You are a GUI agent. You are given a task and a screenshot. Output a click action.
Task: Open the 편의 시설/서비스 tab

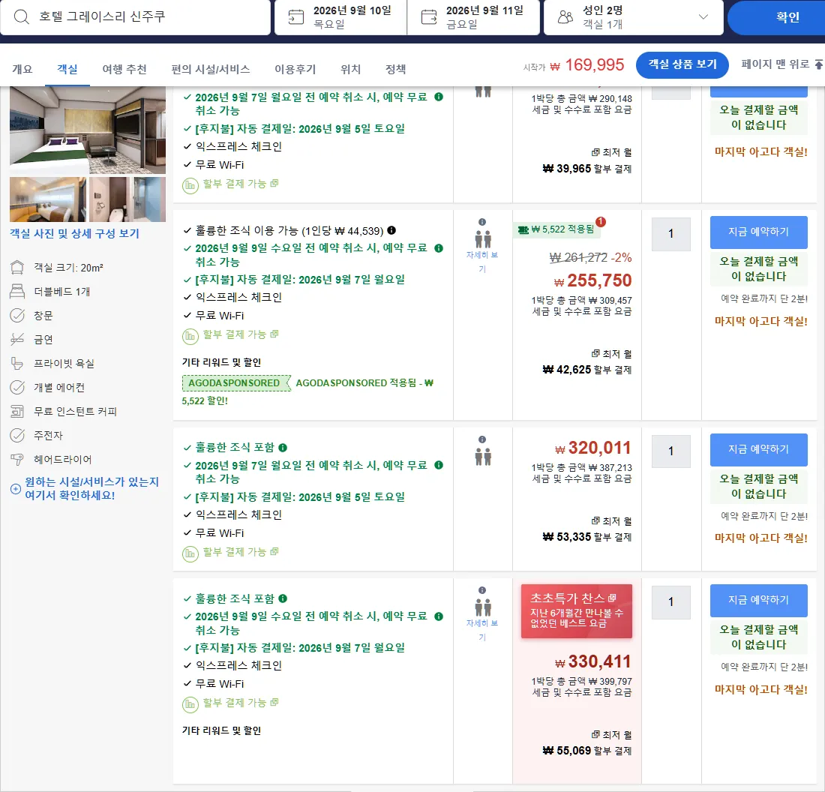coord(211,69)
